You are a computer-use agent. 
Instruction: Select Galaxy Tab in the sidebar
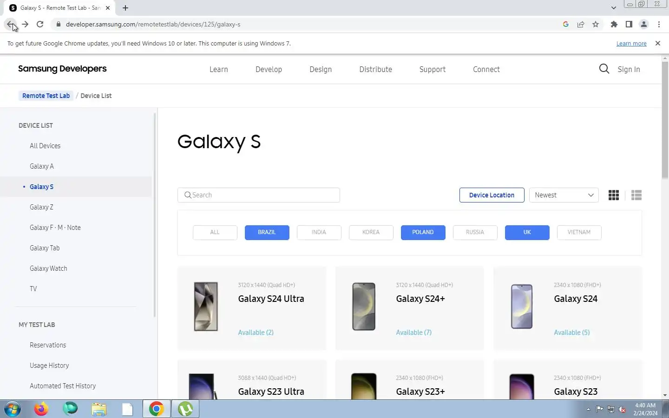pos(45,248)
